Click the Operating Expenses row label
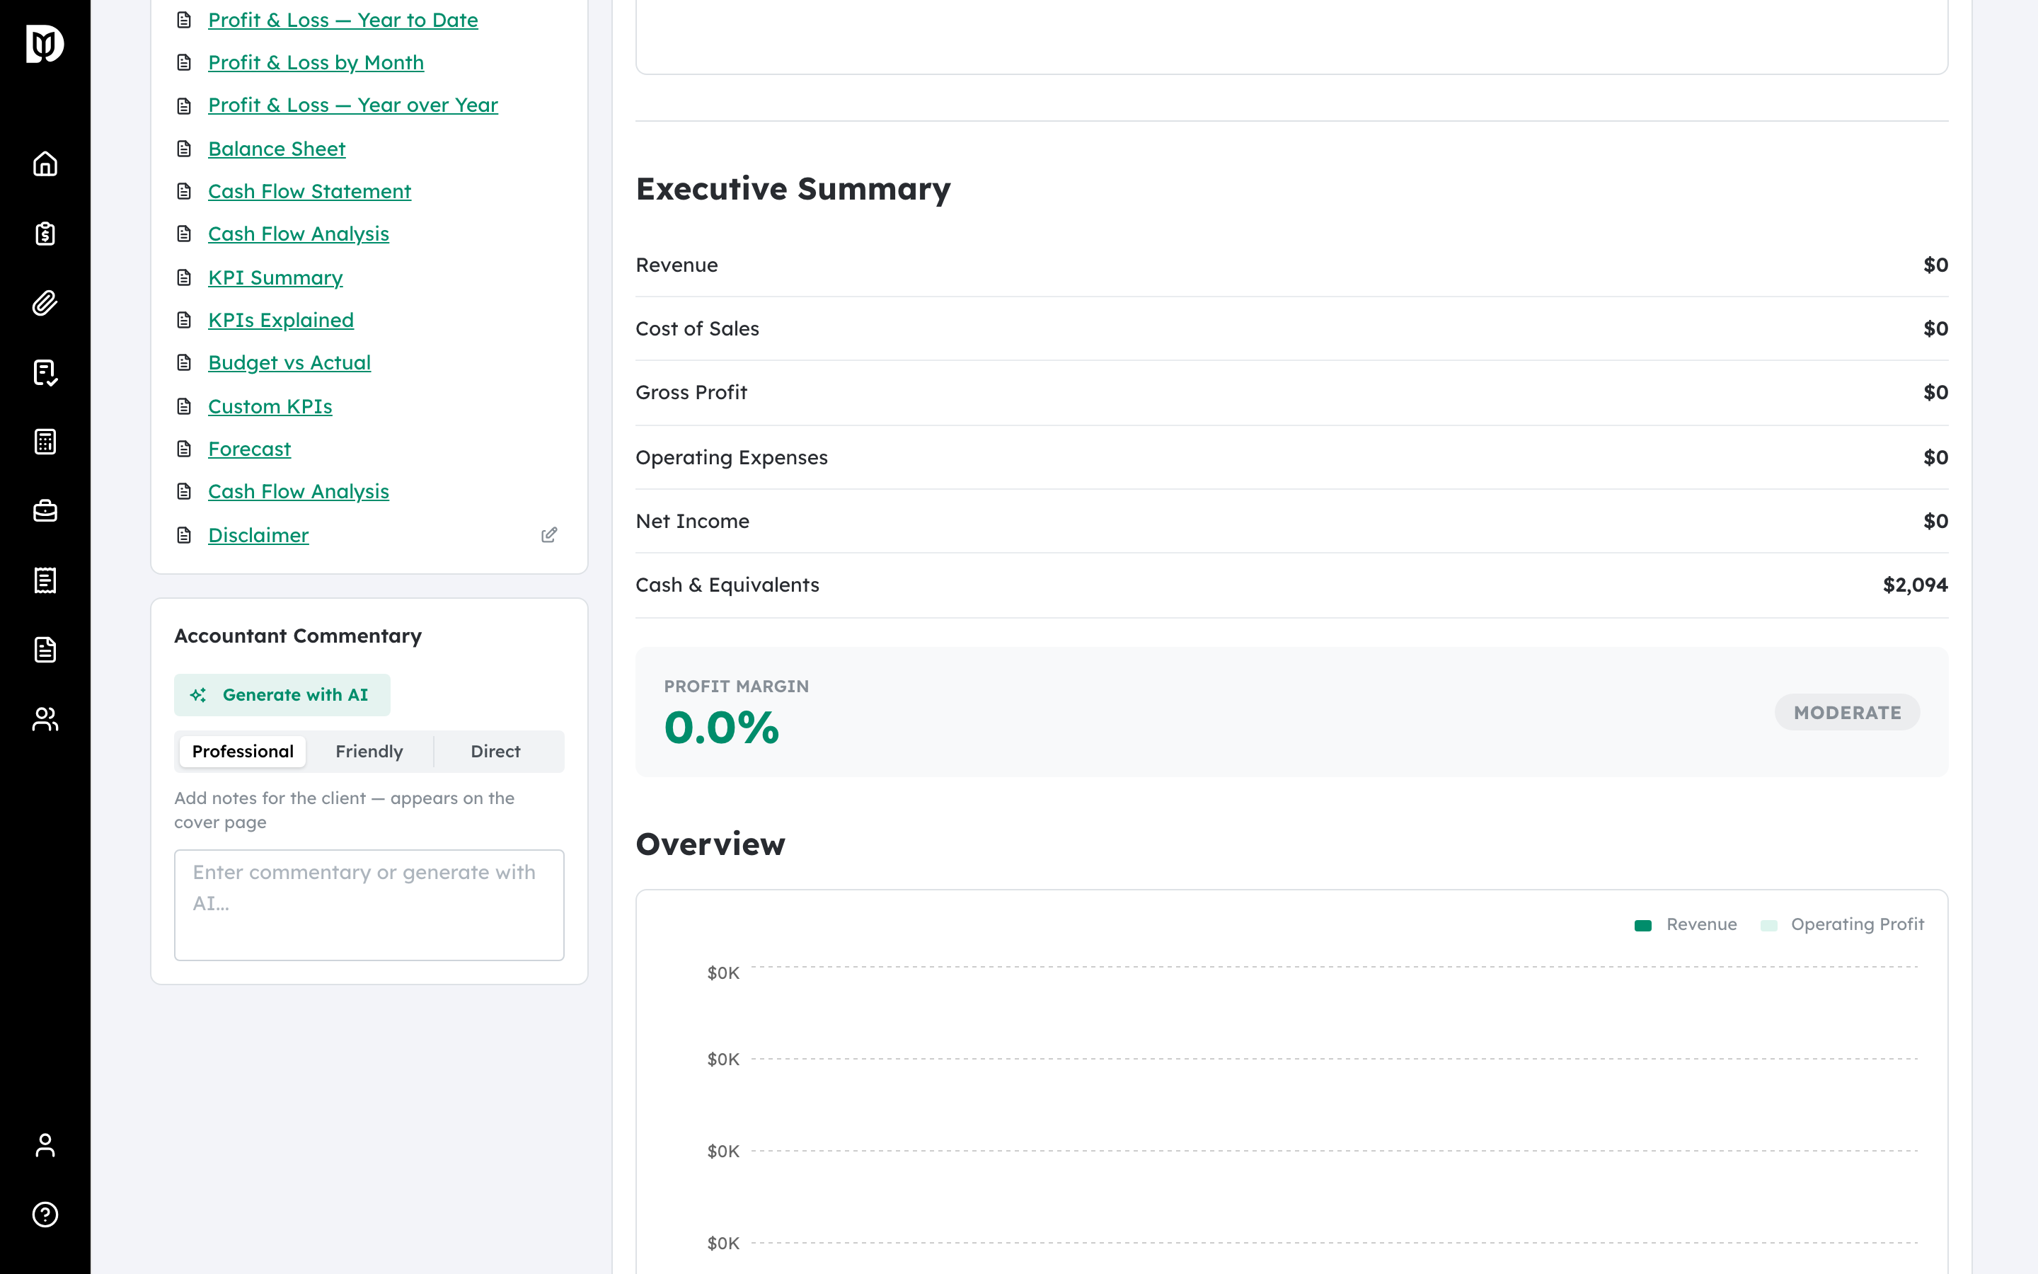 tap(732, 457)
